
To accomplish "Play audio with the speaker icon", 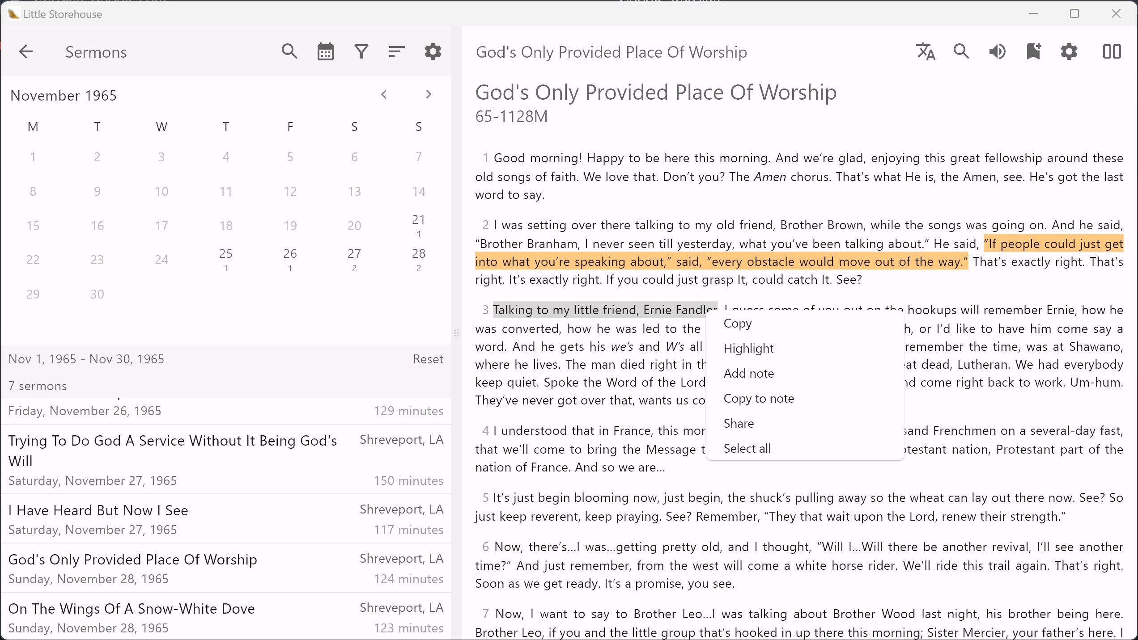I will click(x=997, y=52).
